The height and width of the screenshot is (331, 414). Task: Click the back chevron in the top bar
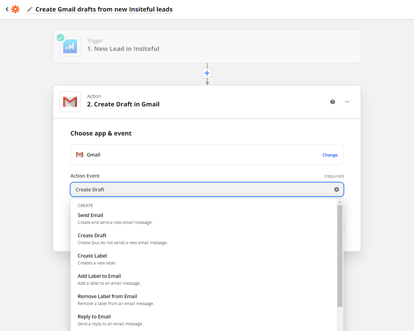pyautogui.click(x=6, y=9)
